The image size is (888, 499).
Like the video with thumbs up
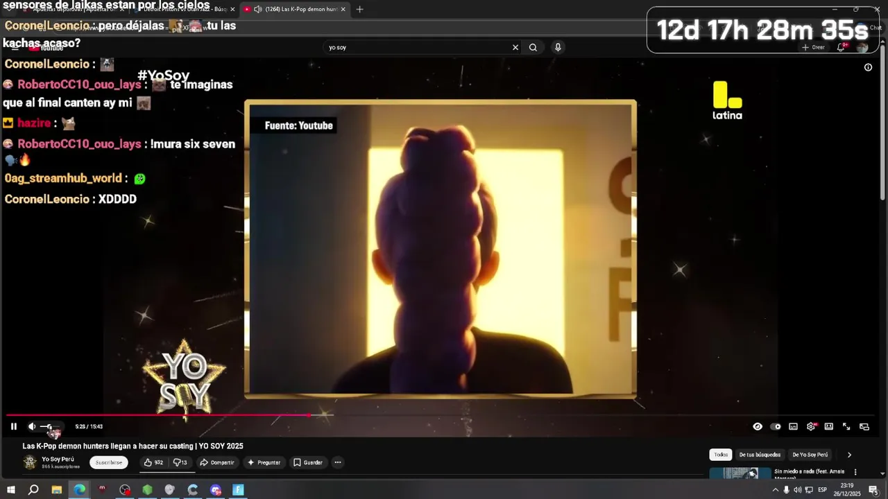pyautogui.click(x=153, y=462)
